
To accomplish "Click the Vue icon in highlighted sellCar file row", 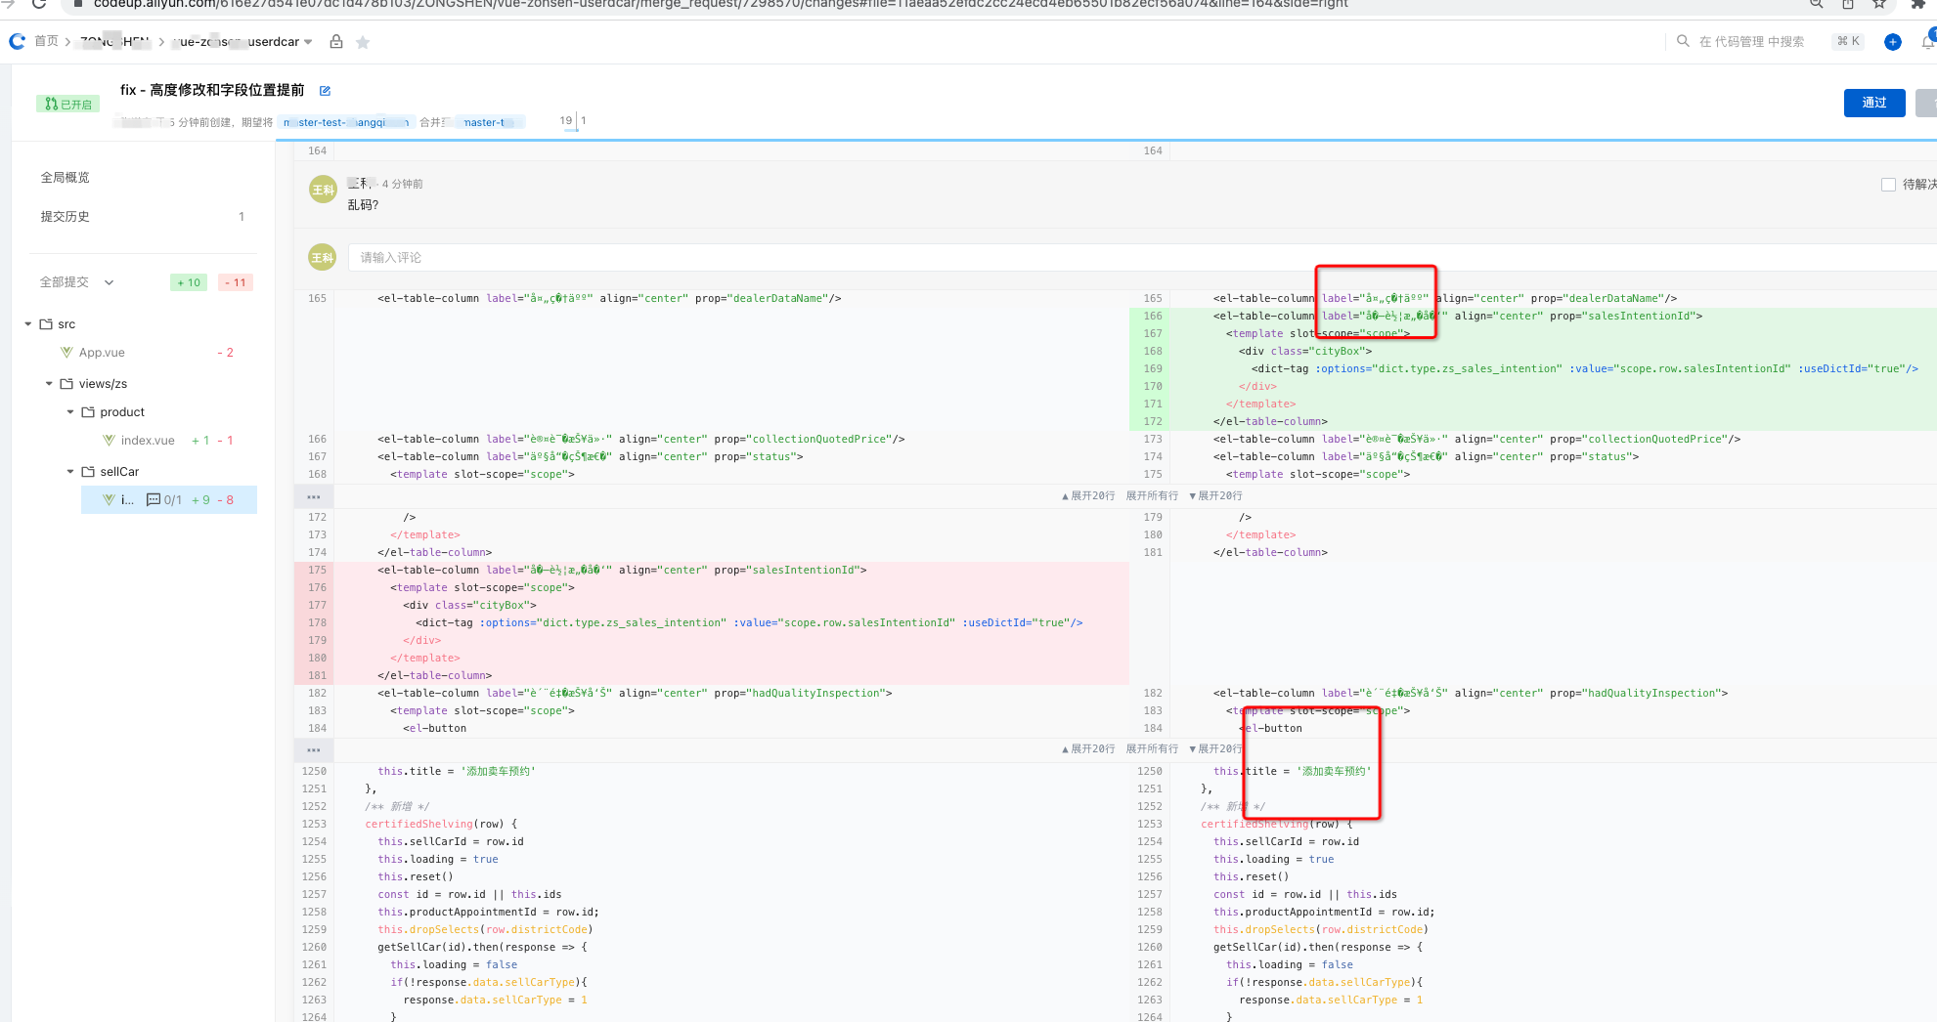I will point(110,500).
